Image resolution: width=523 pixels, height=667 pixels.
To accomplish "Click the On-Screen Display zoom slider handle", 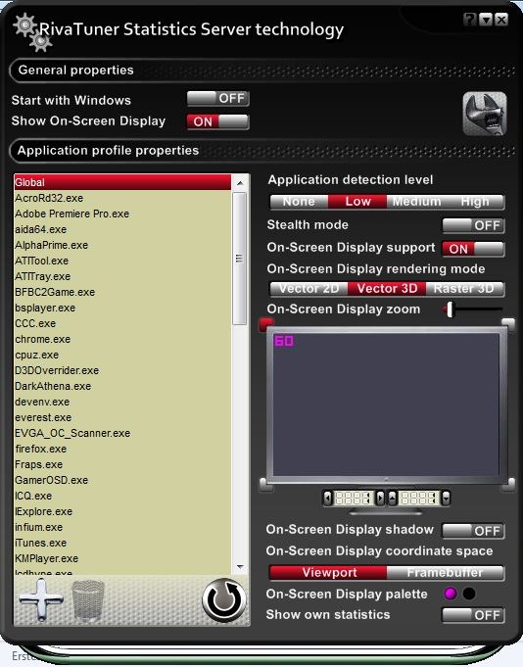I will point(450,310).
